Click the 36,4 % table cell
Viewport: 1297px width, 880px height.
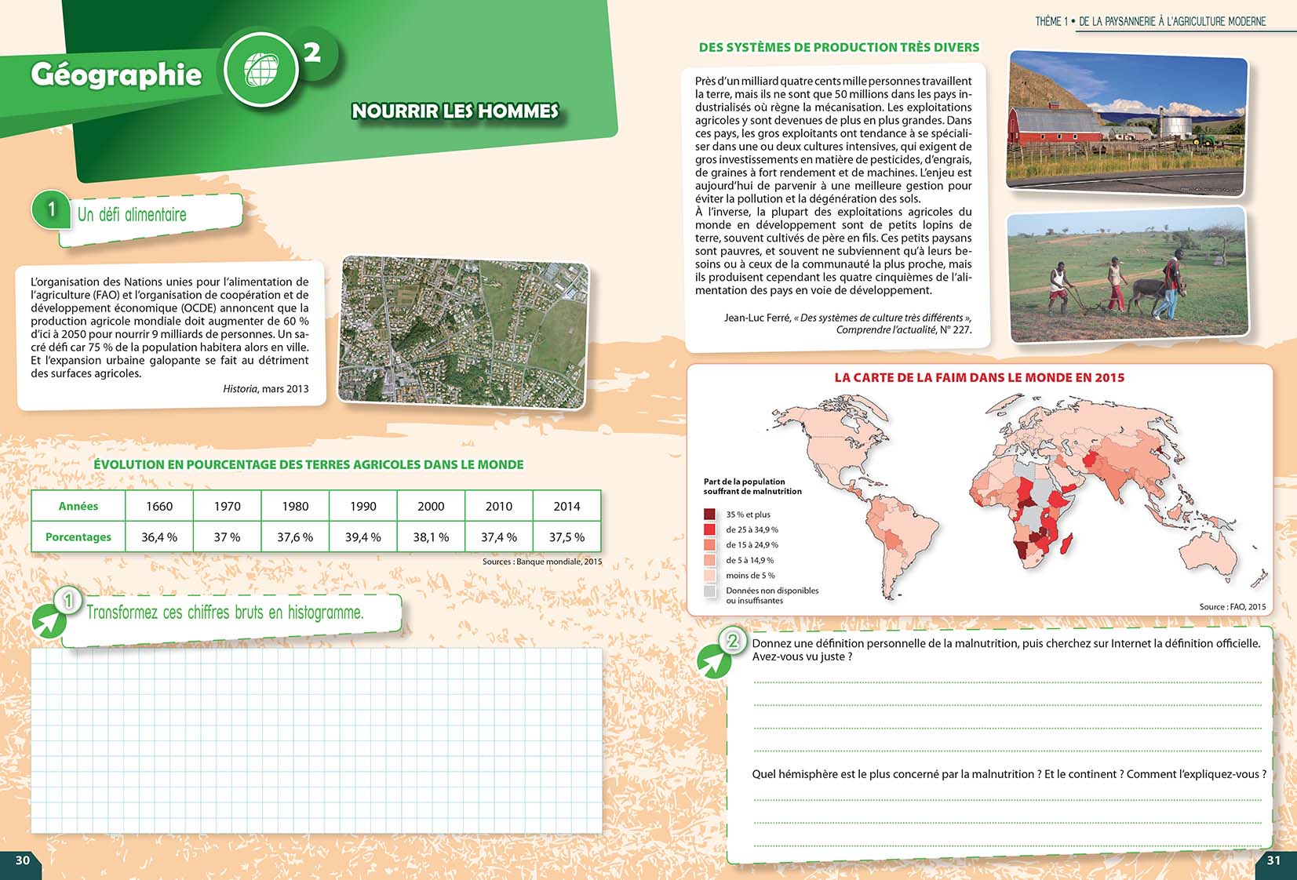[x=159, y=537]
